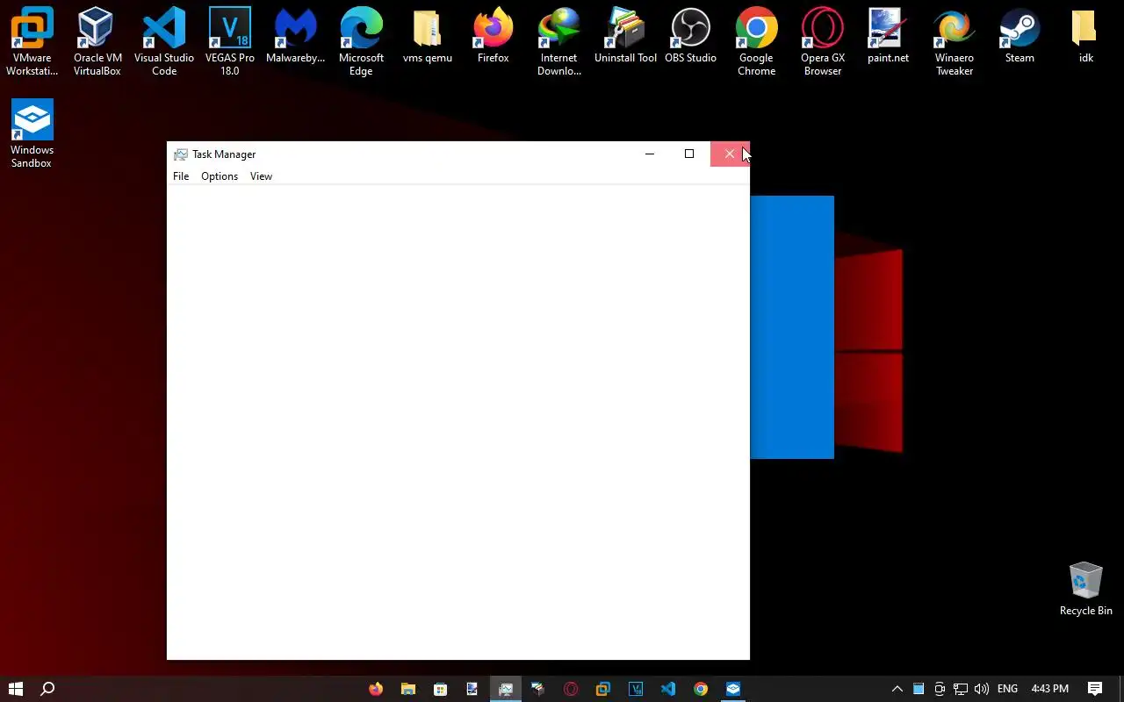Click the Uninstall Tool desktop shortcut
Viewport: 1124px width, 702px height.
pos(625,35)
